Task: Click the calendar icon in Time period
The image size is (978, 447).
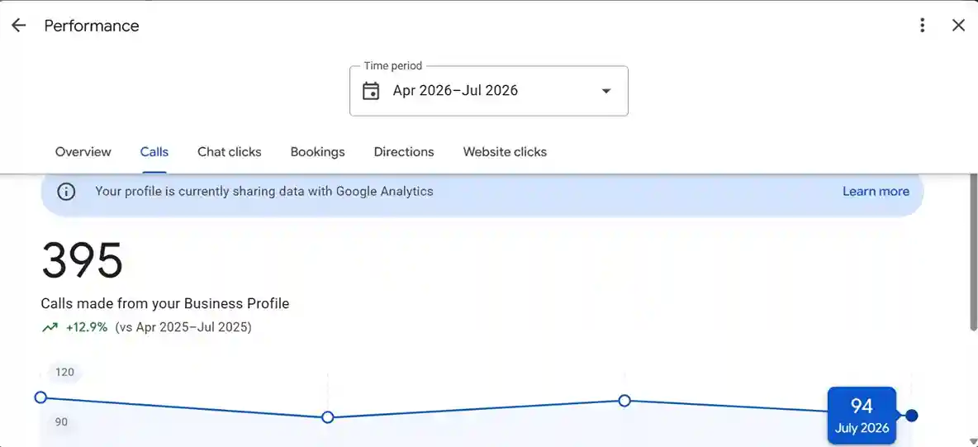Action: pyautogui.click(x=371, y=91)
